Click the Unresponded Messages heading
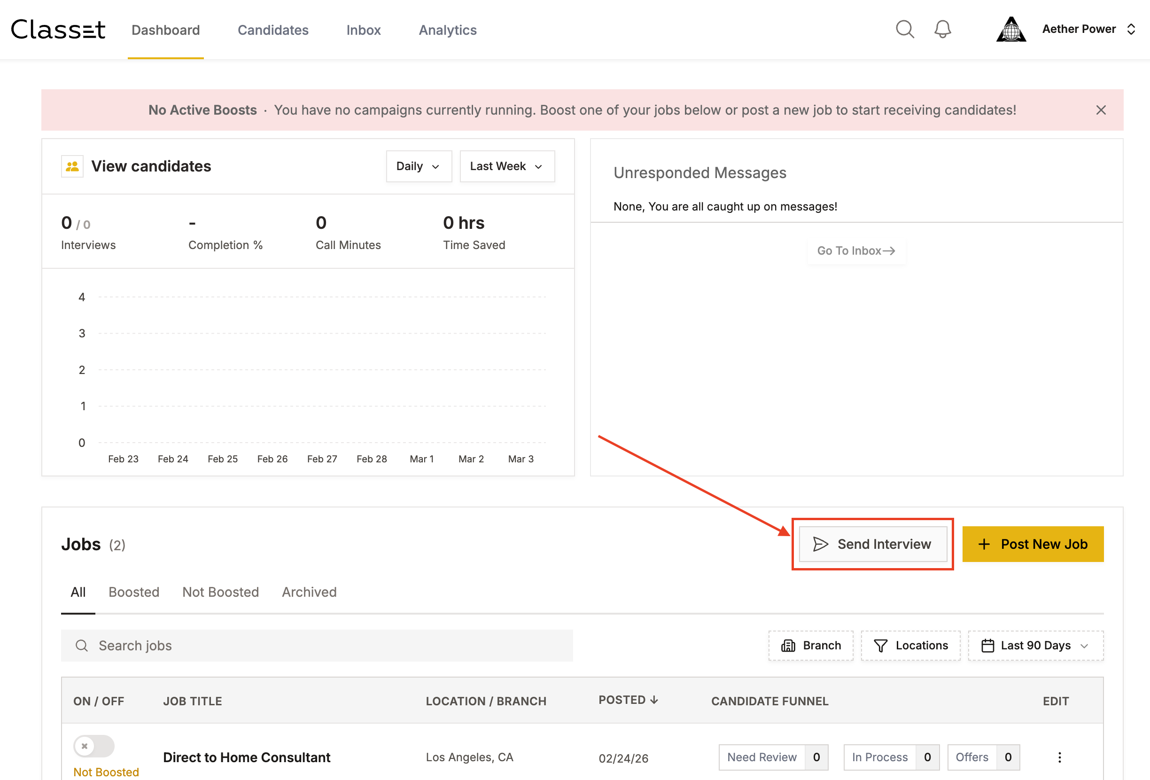Image resolution: width=1150 pixels, height=780 pixels. [x=699, y=173]
